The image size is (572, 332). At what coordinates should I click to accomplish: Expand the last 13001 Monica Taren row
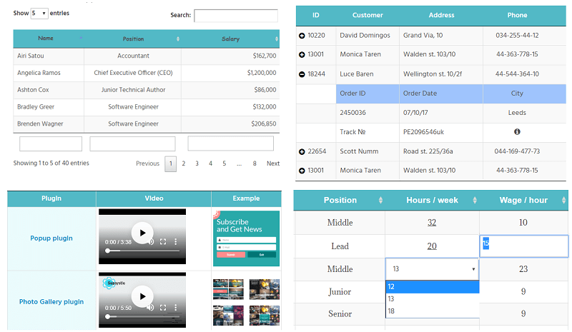[x=302, y=171]
